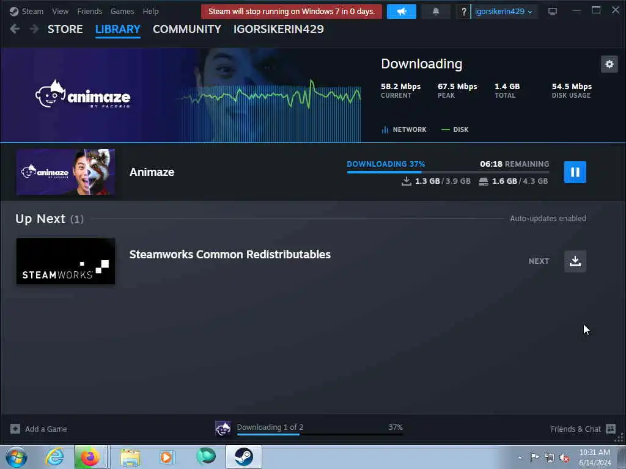
Task: Click the question mark help icon
Action: coord(463,12)
